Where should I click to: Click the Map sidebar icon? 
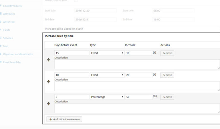point(1,46)
